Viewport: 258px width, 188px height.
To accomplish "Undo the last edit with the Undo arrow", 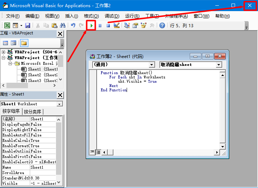I will [x=73, y=25].
